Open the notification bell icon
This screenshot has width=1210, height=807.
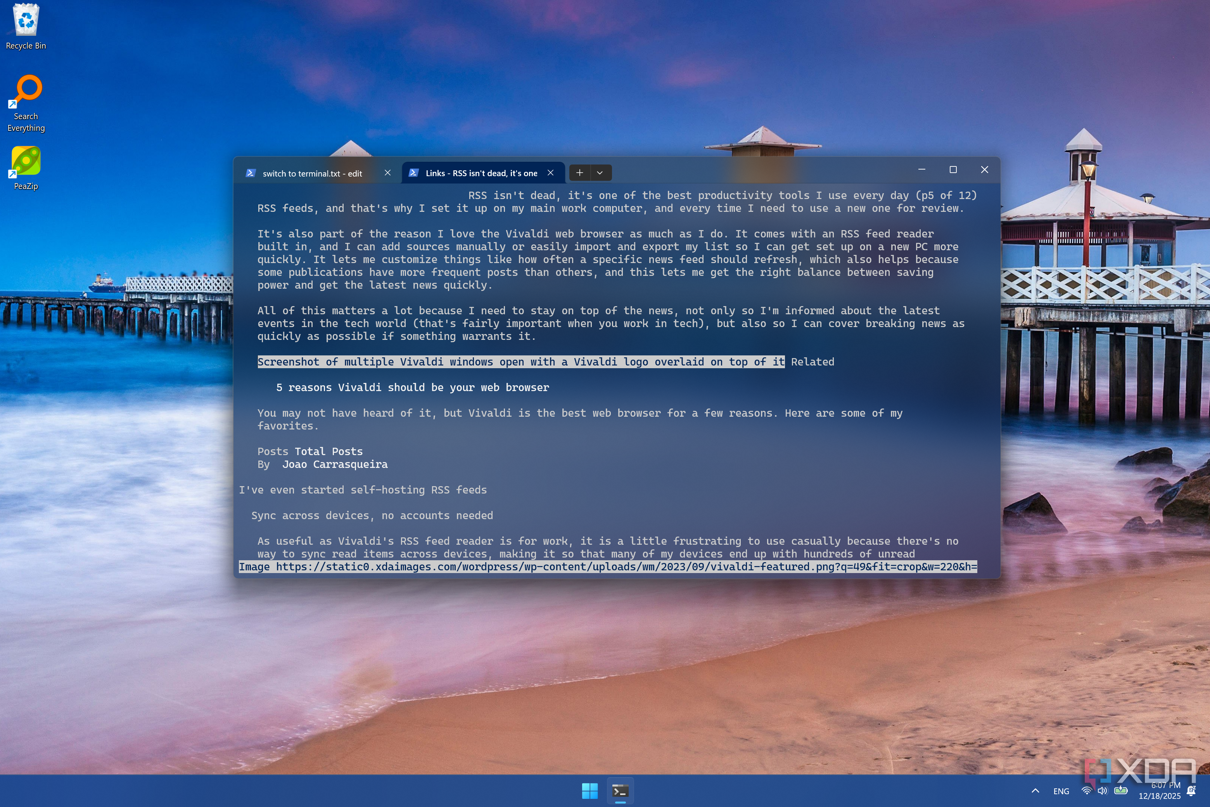[x=1191, y=791]
